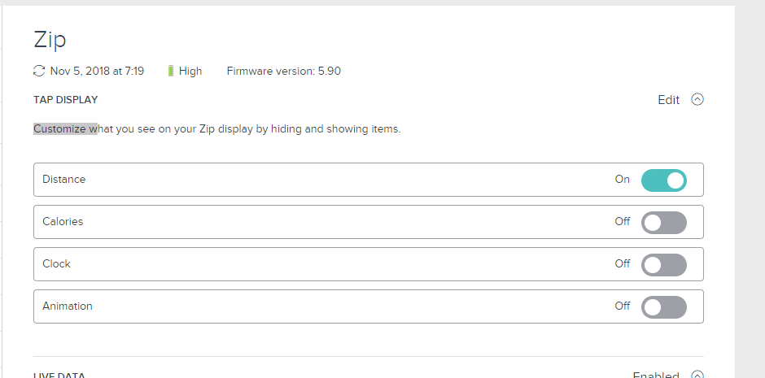Click the Clock row label

[56, 264]
